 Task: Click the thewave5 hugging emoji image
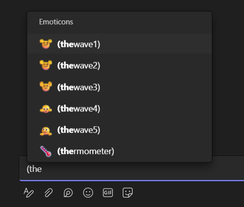(x=46, y=131)
